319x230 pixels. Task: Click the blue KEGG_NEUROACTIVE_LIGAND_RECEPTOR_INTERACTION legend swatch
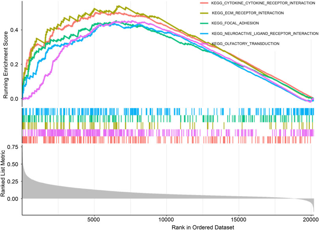pyautogui.click(x=204, y=33)
